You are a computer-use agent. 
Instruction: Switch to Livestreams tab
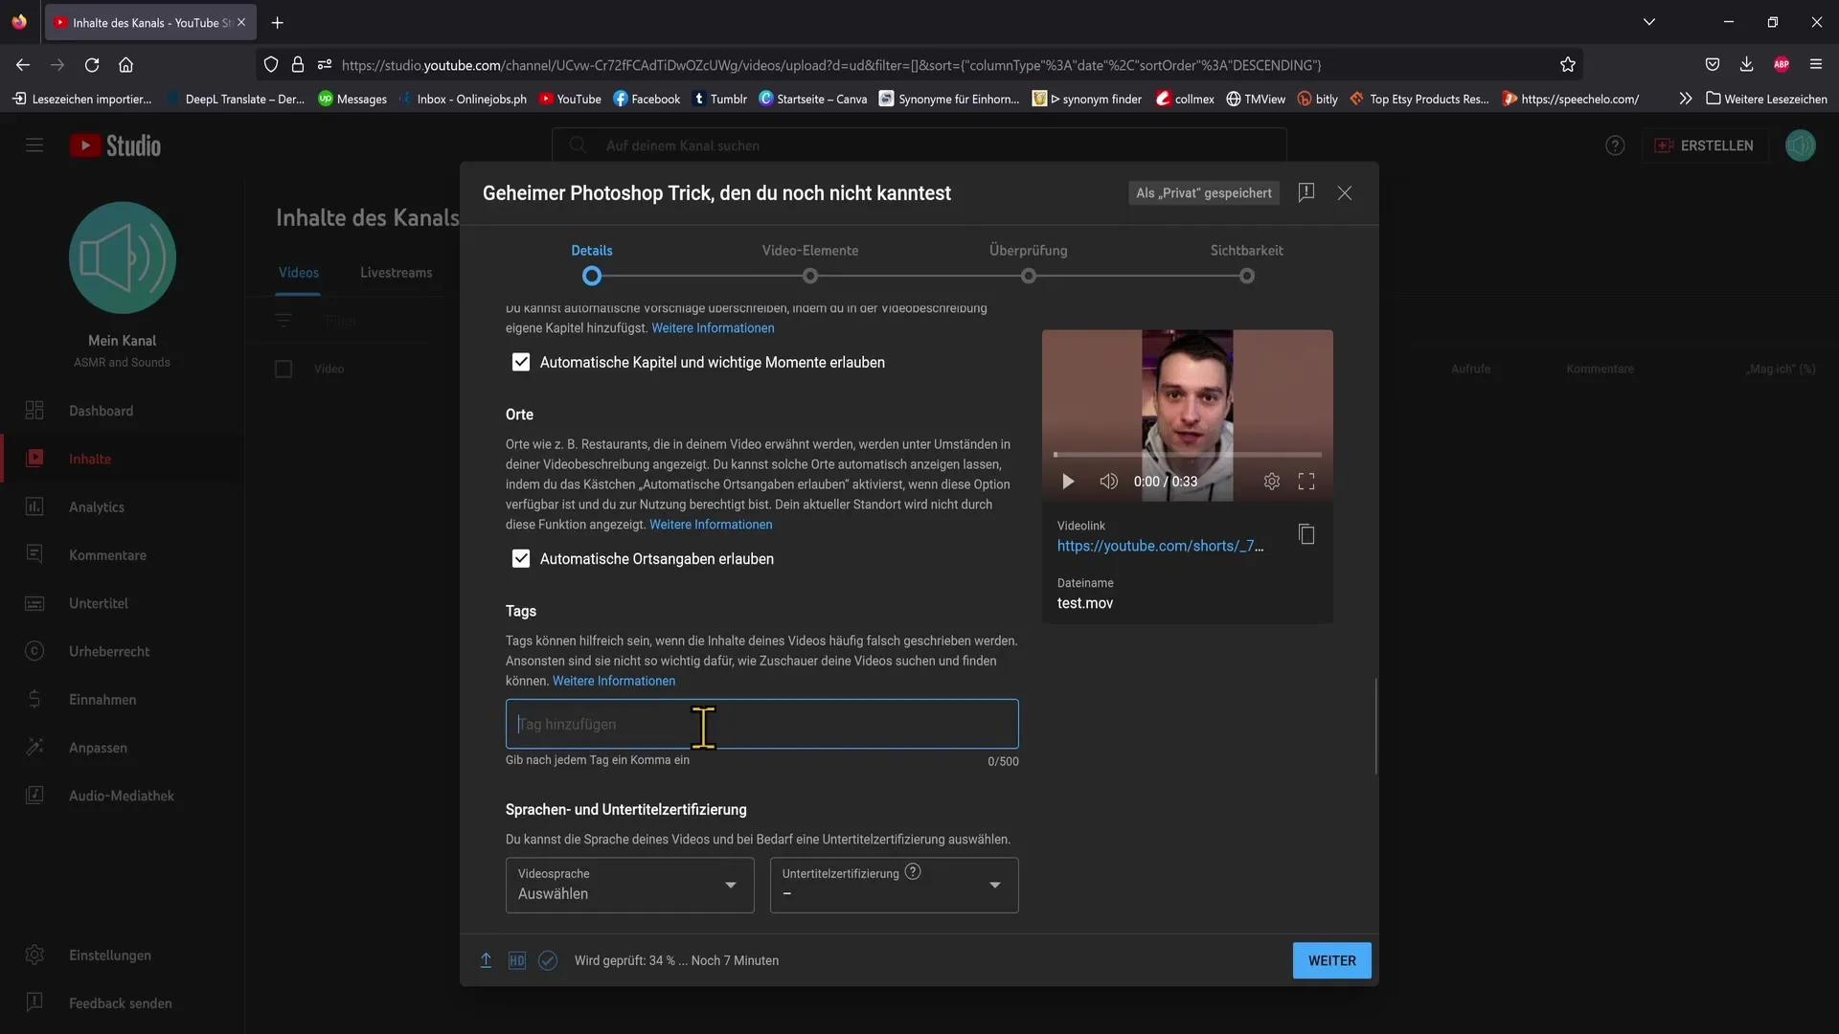pyautogui.click(x=397, y=273)
